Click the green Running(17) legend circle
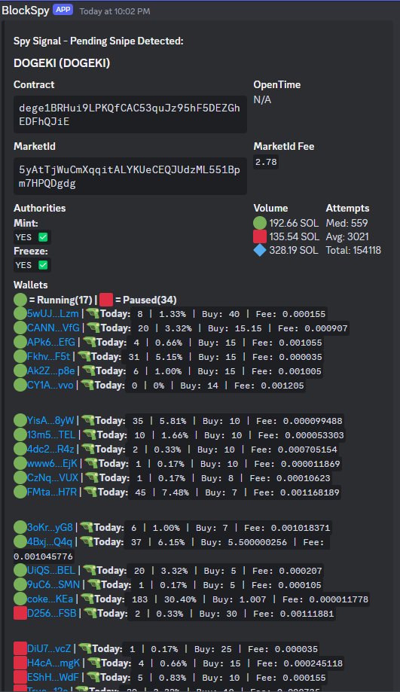This screenshot has width=400, height=692. [x=20, y=300]
